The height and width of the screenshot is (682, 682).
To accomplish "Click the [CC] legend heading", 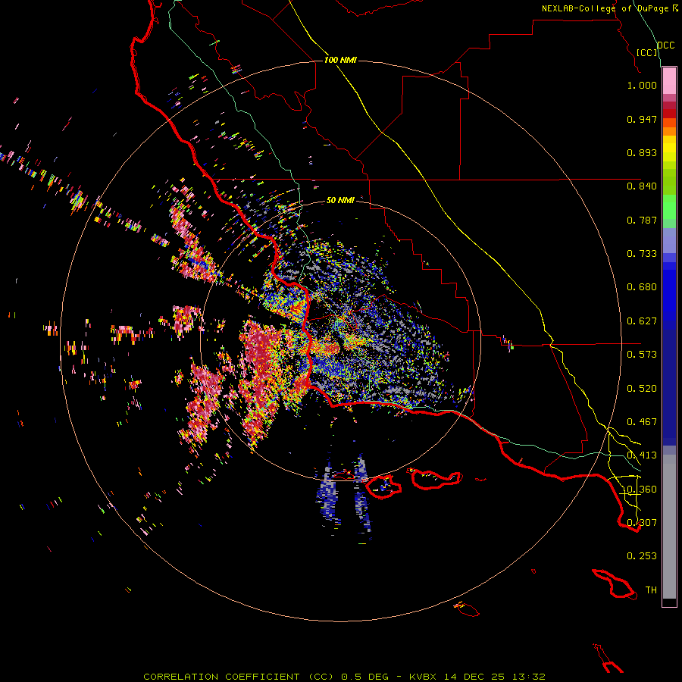I will [x=647, y=52].
